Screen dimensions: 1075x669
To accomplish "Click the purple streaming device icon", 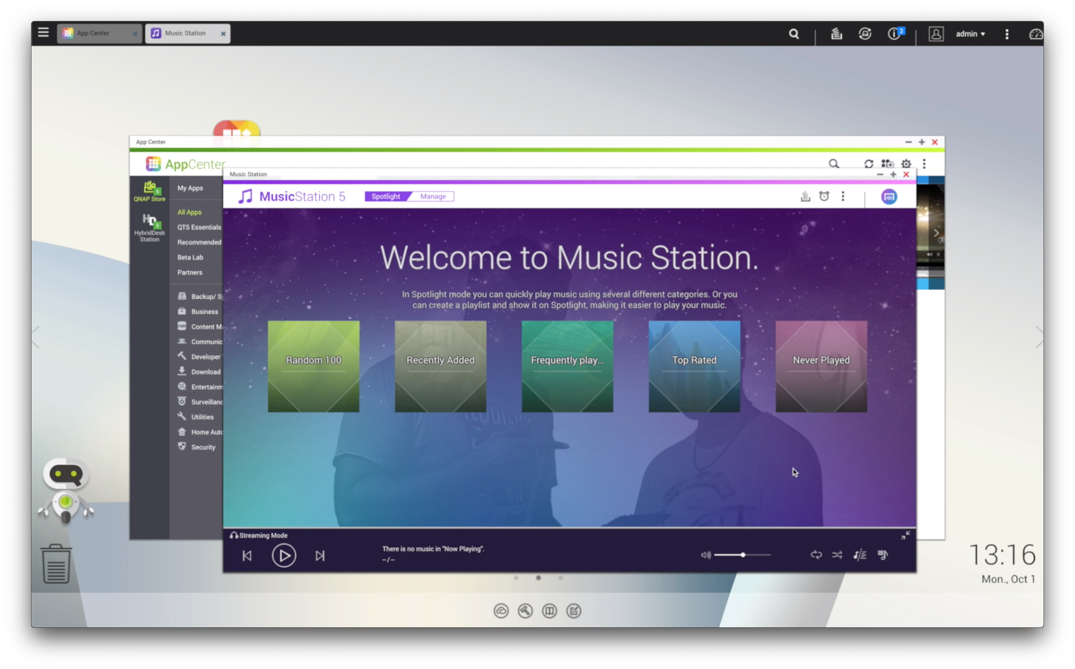I will point(889,197).
